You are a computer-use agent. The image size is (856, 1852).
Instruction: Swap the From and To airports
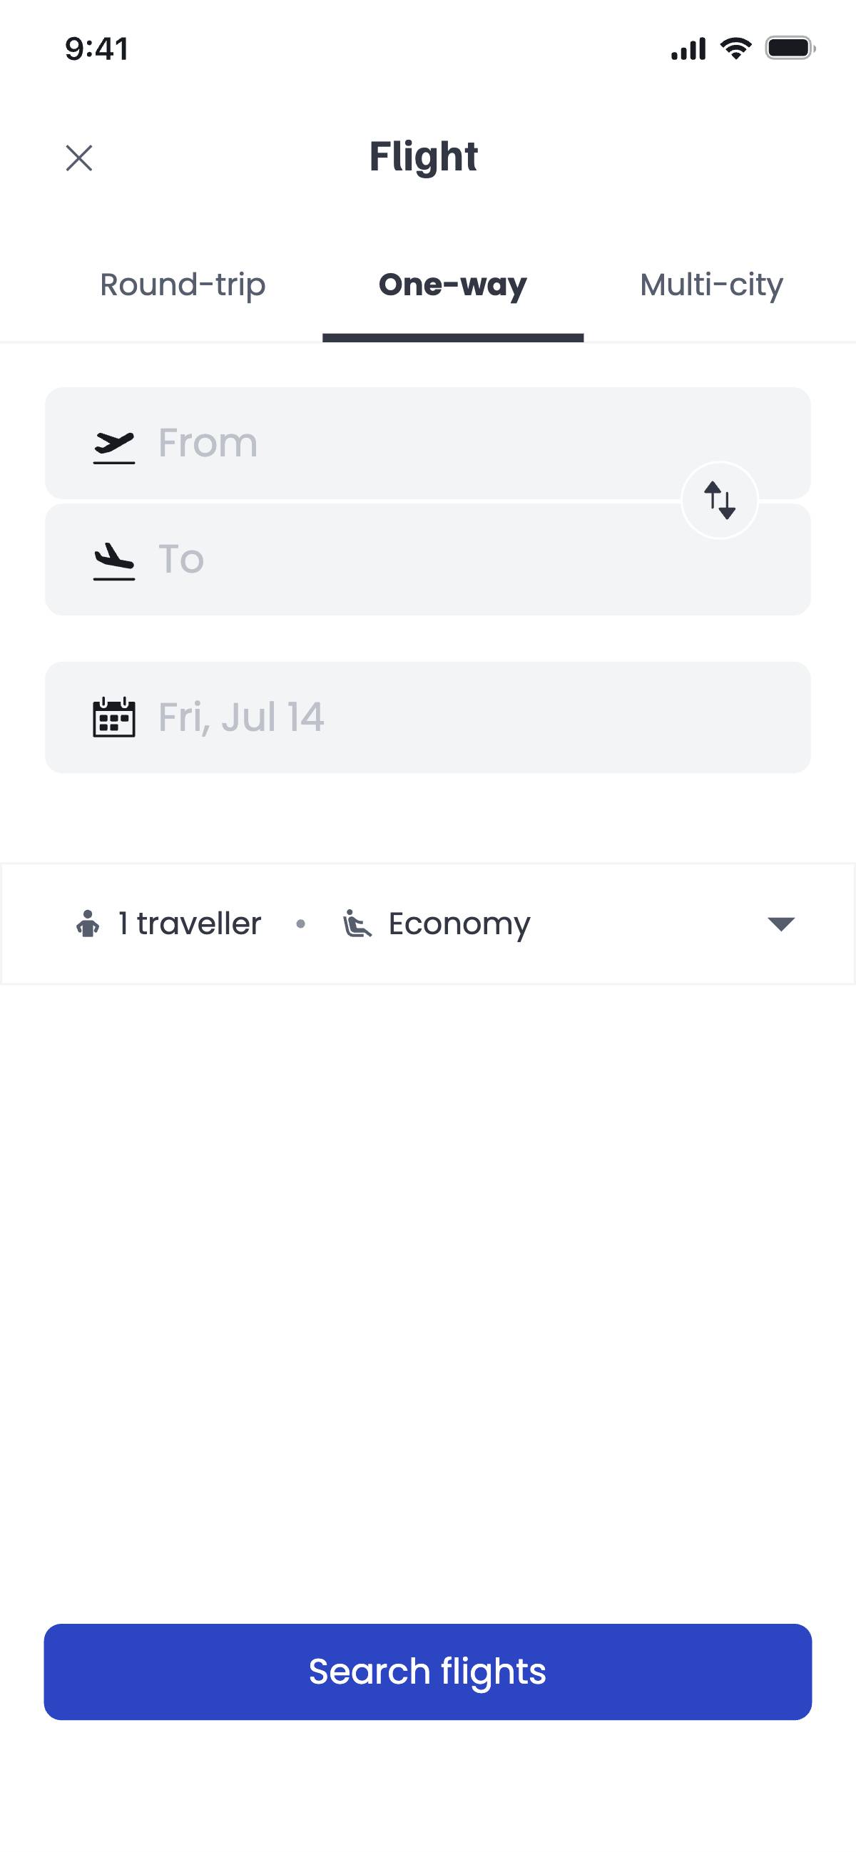(719, 500)
